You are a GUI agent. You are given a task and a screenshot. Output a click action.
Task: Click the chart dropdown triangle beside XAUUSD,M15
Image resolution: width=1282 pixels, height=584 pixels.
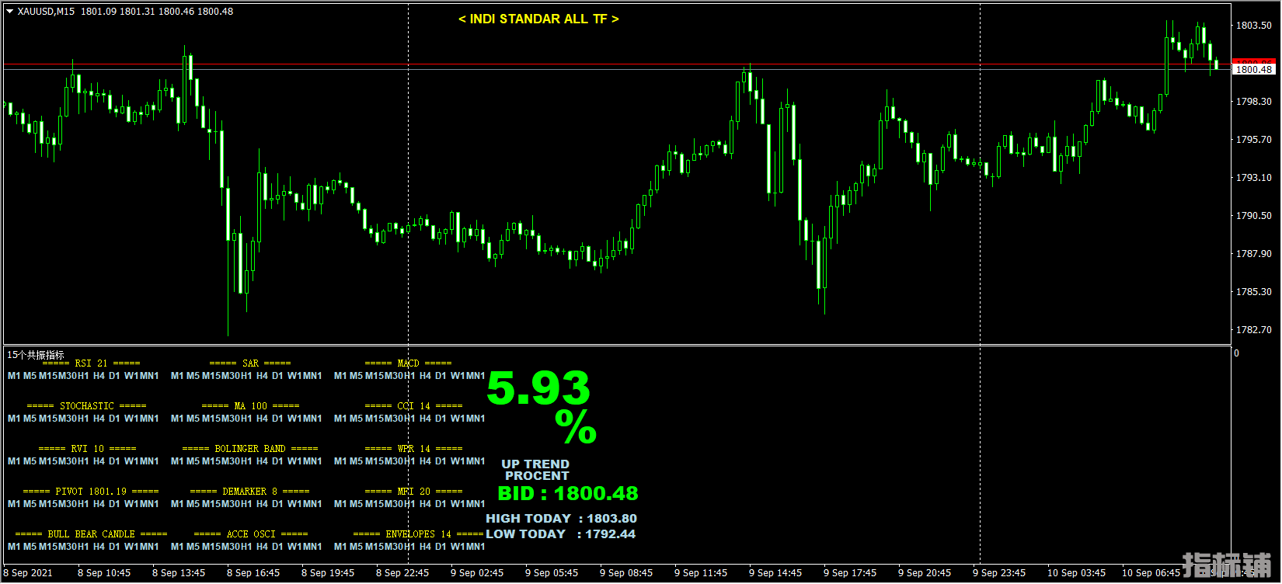pos(10,12)
